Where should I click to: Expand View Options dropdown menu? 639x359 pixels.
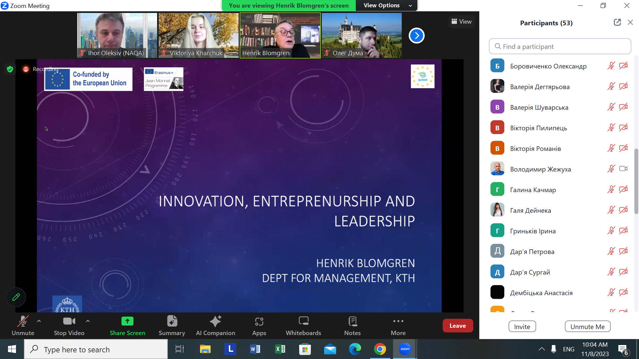(x=409, y=5)
